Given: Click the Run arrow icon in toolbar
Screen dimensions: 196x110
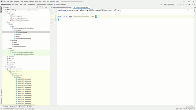Looking at the screenshot, I should tap(178, 4).
